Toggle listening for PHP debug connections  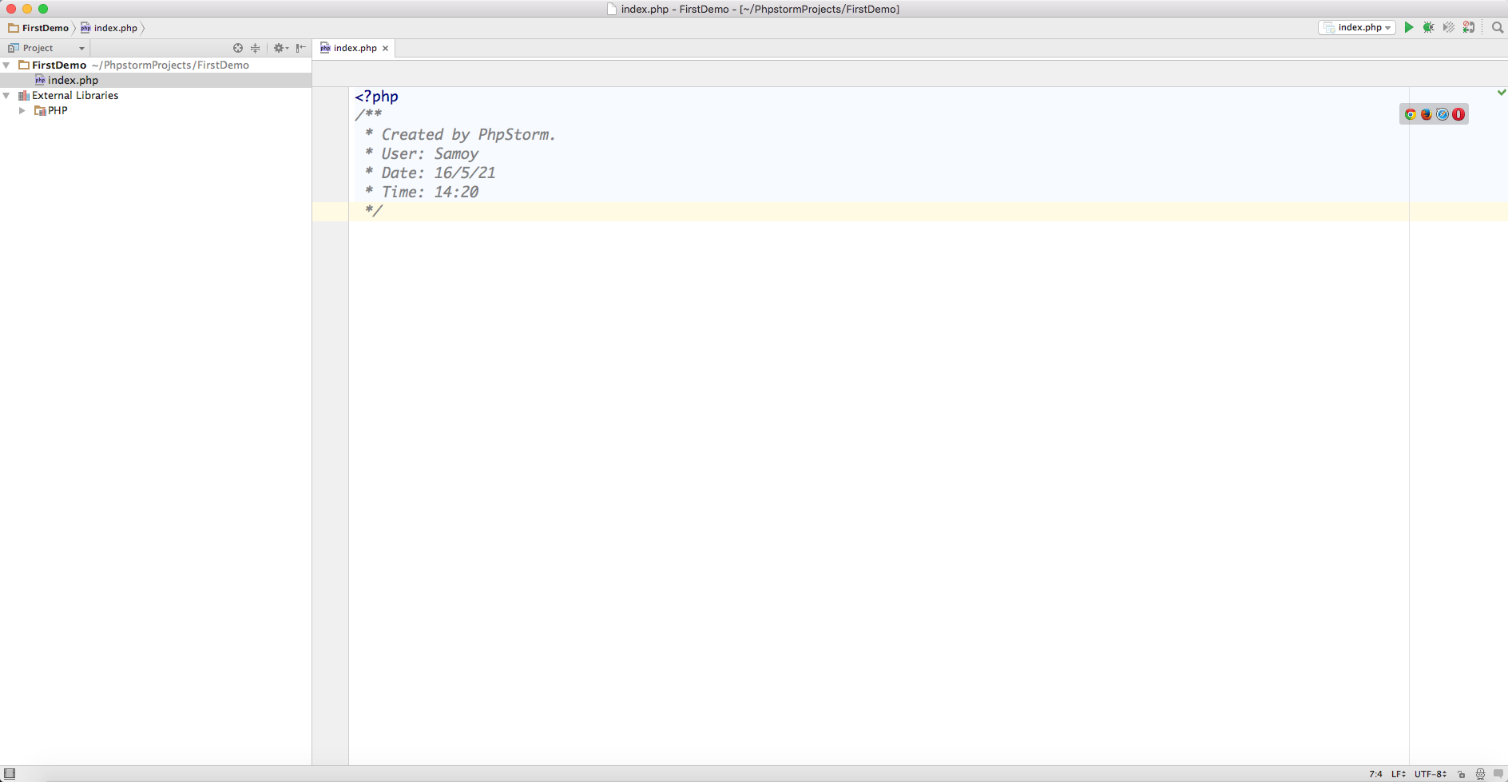tap(1469, 27)
